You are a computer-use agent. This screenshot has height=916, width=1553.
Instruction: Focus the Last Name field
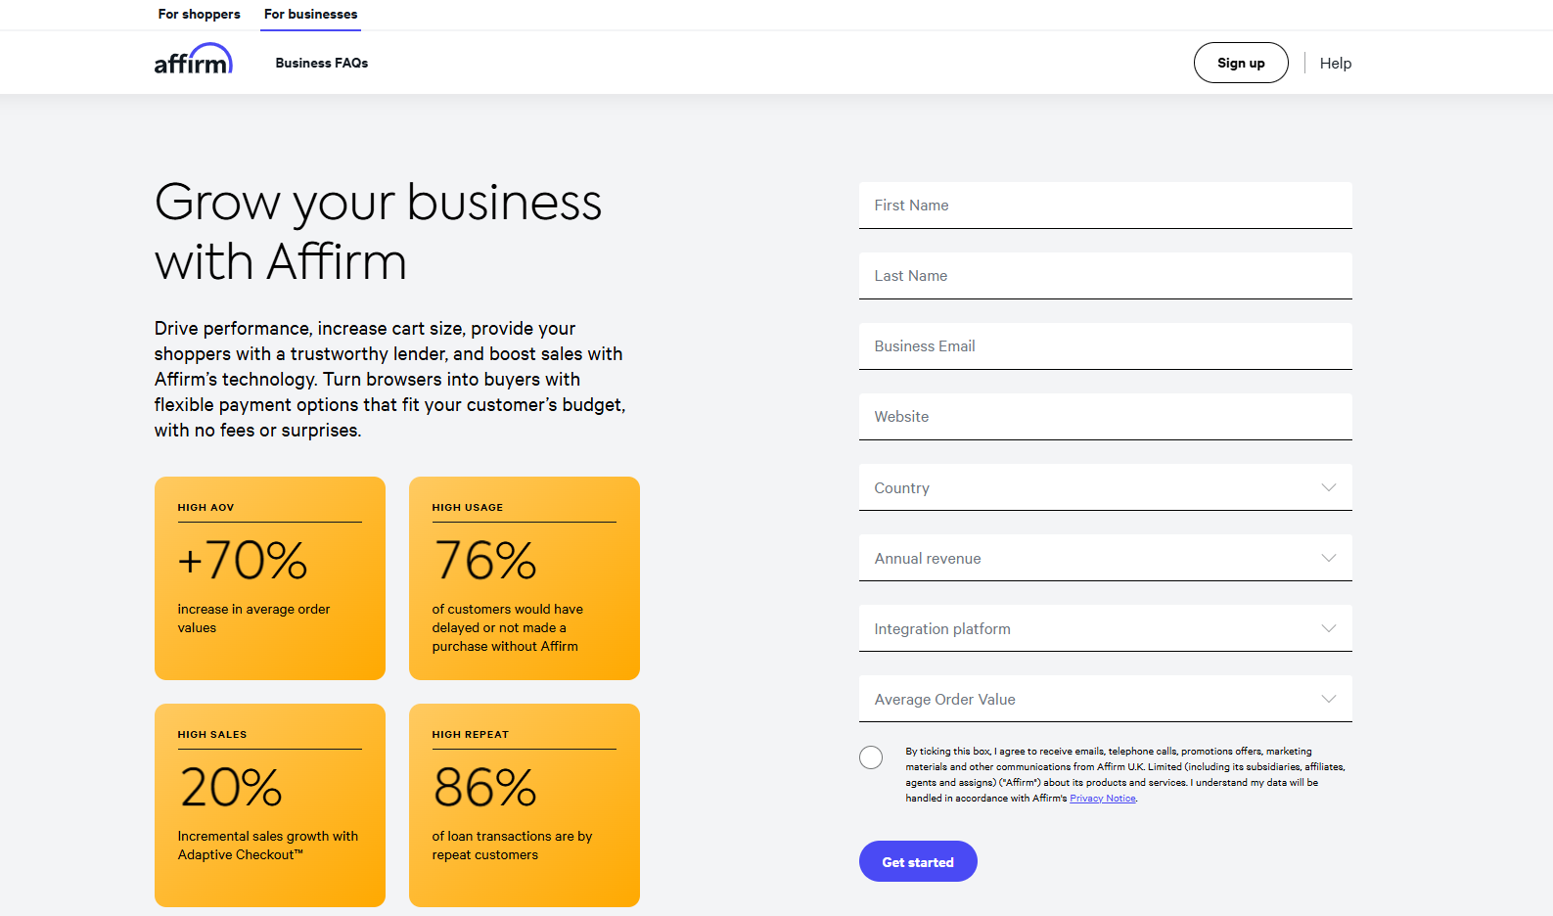[1106, 276]
